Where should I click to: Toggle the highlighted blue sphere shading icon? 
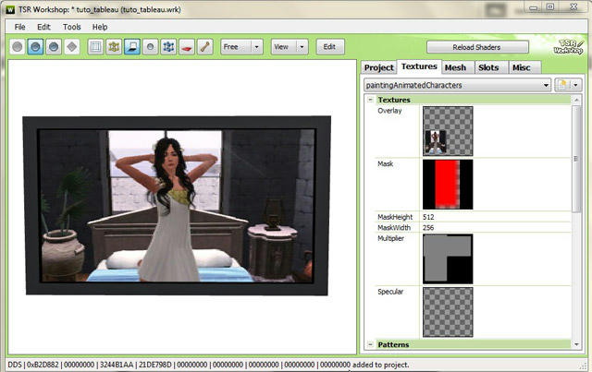(35, 47)
